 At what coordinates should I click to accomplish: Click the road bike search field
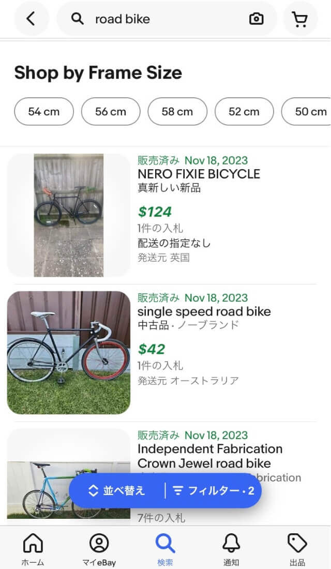[165, 19]
